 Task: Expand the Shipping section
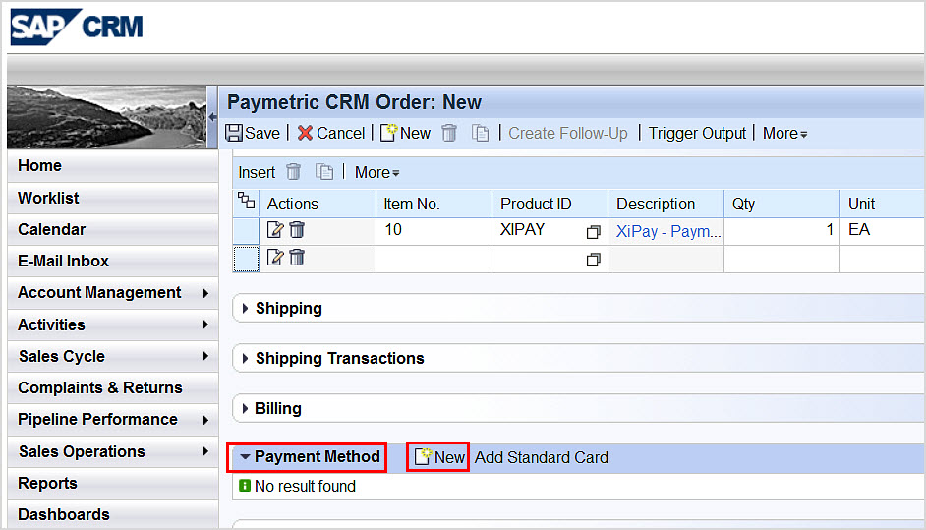pos(245,309)
